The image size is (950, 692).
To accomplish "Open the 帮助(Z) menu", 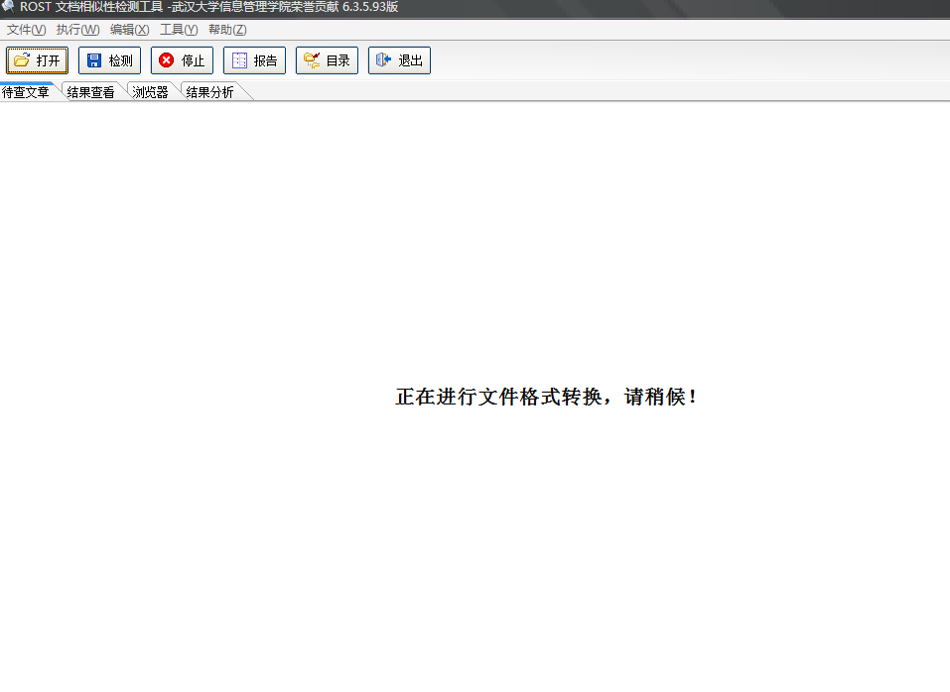I will (x=227, y=30).
